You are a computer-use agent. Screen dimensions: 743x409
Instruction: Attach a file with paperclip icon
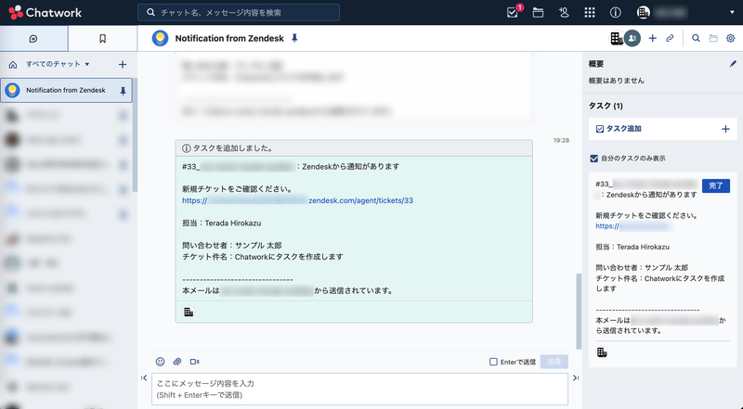pyautogui.click(x=177, y=362)
